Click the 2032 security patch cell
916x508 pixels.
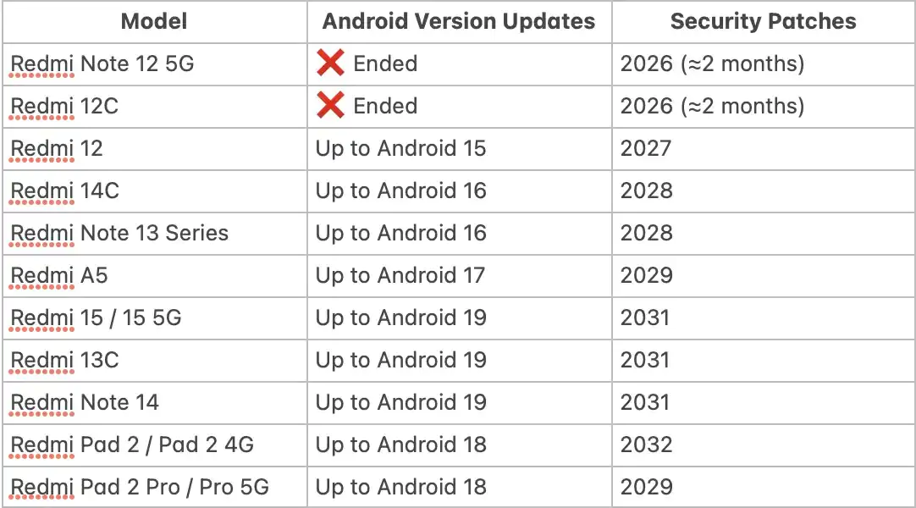(646, 444)
